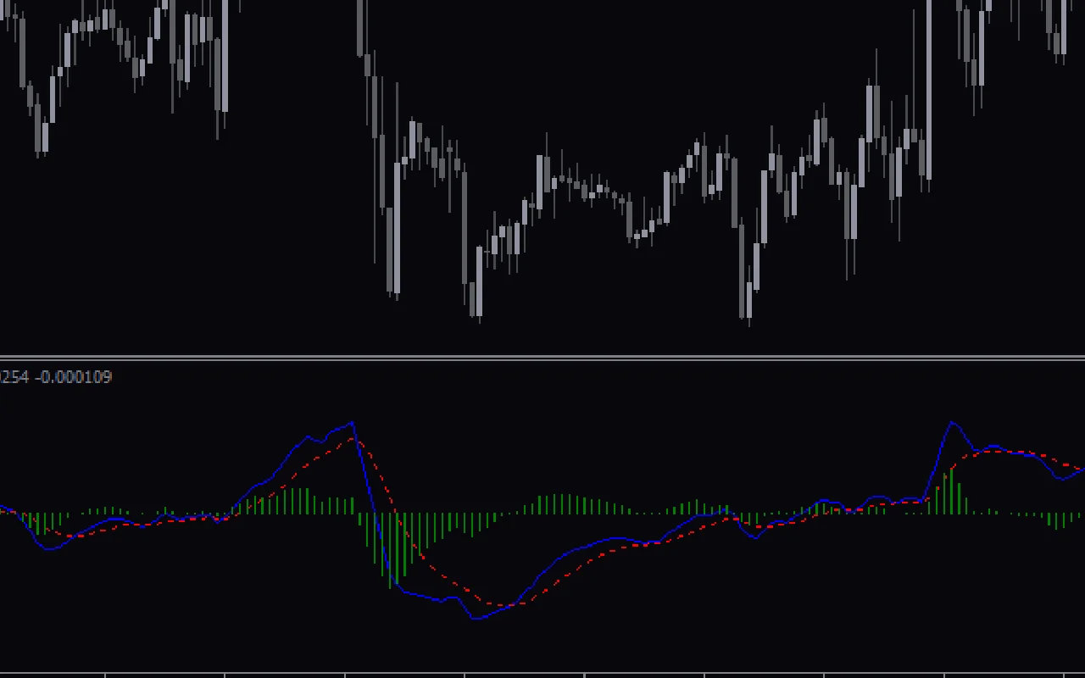The width and height of the screenshot is (1085, 678).
Task: Click the empty chart background above the candles
Action: [593, 68]
